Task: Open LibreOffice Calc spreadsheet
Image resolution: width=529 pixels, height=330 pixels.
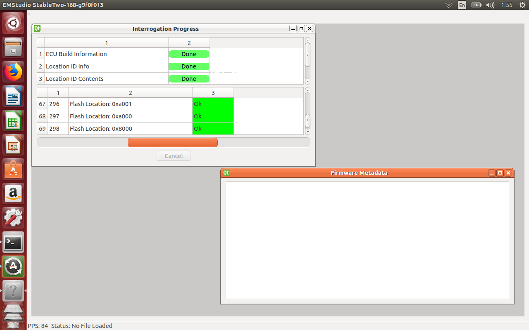Action: pos(13,122)
